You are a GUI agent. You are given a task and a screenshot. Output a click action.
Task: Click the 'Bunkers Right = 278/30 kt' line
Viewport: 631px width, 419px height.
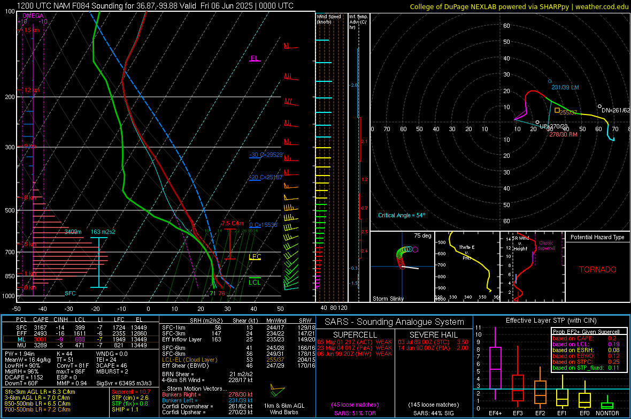[x=207, y=394]
